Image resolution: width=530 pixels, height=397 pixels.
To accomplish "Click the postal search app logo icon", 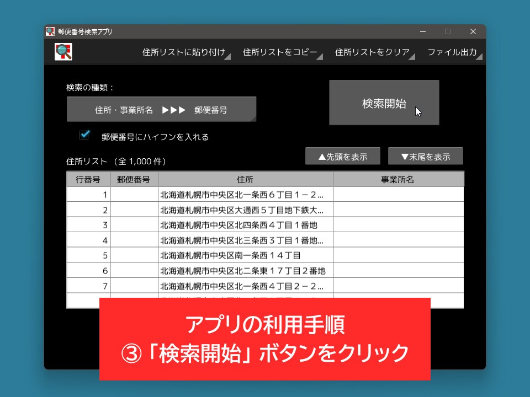I will click(63, 52).
